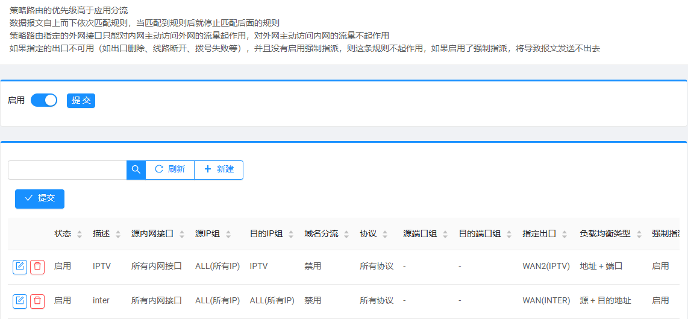Sort by 源IP组 column header
The height and width of the screenshot is (319, 688).
tap(213, 234)
